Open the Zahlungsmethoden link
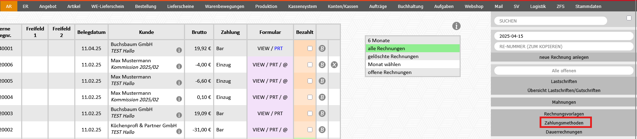637x139 pixels. (564, 123)
